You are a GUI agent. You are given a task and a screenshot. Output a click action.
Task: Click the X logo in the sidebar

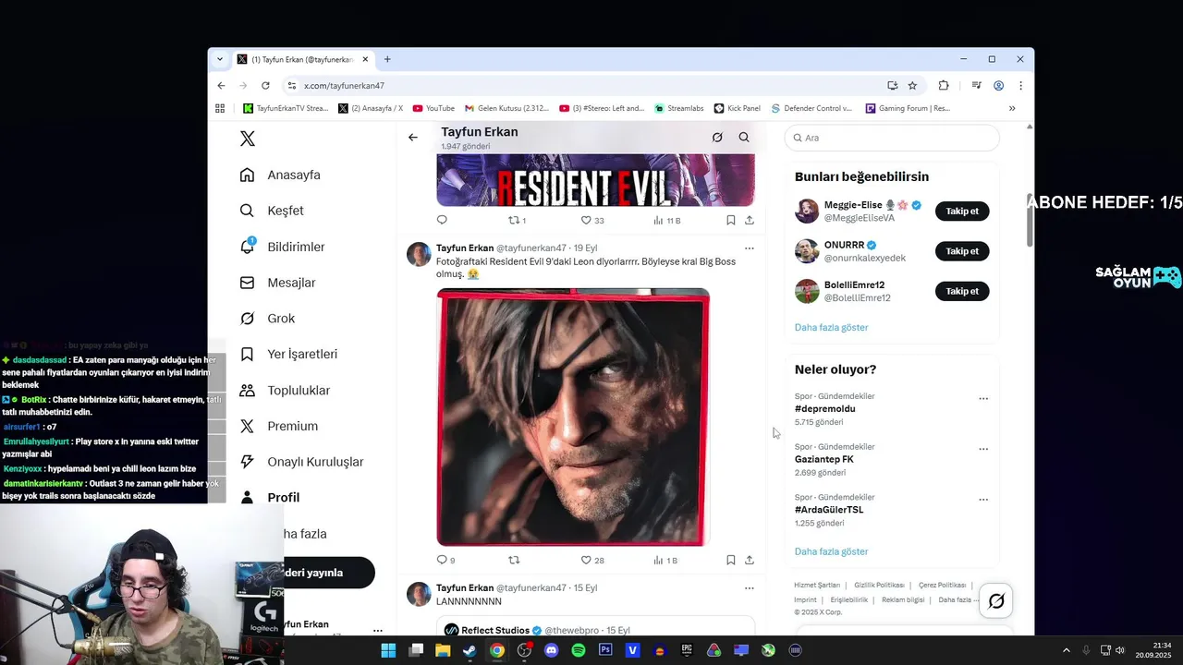pyautogui.click(x=248, y=139)
